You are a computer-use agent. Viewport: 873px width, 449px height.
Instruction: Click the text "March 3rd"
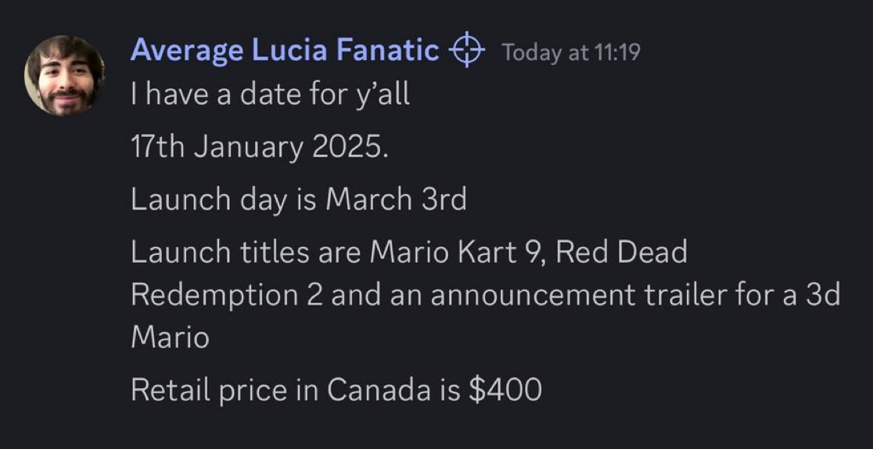click(396, 199)
